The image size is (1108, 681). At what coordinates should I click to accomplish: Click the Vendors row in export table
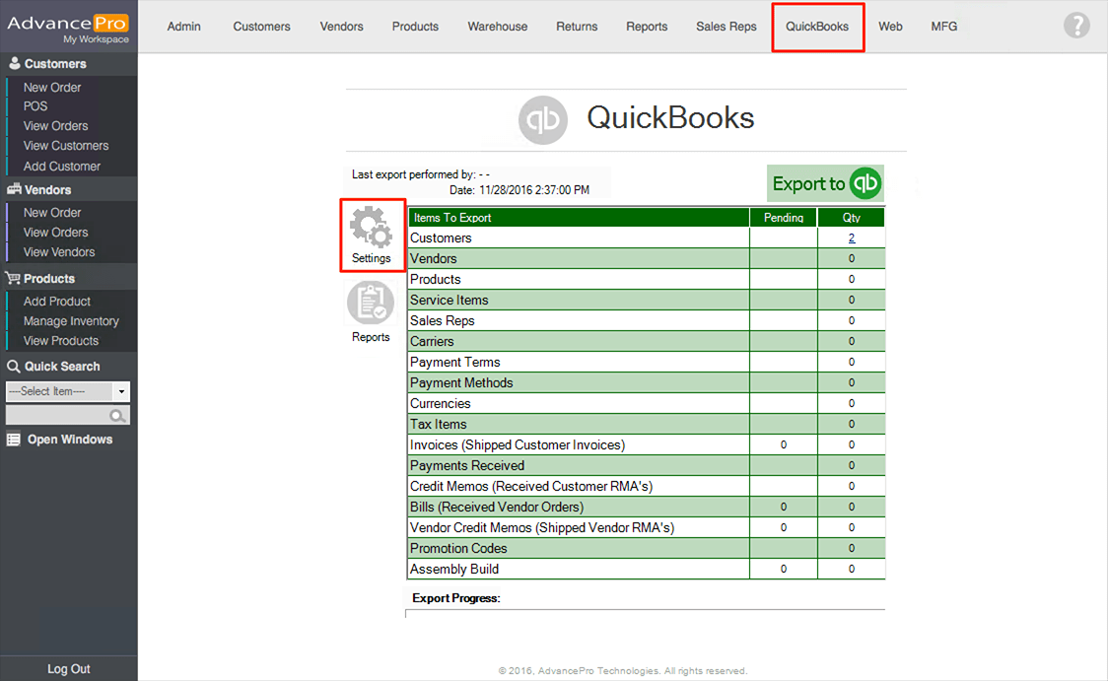646,258
